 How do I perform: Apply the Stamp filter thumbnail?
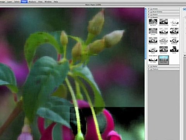click(x=174, y=49)
